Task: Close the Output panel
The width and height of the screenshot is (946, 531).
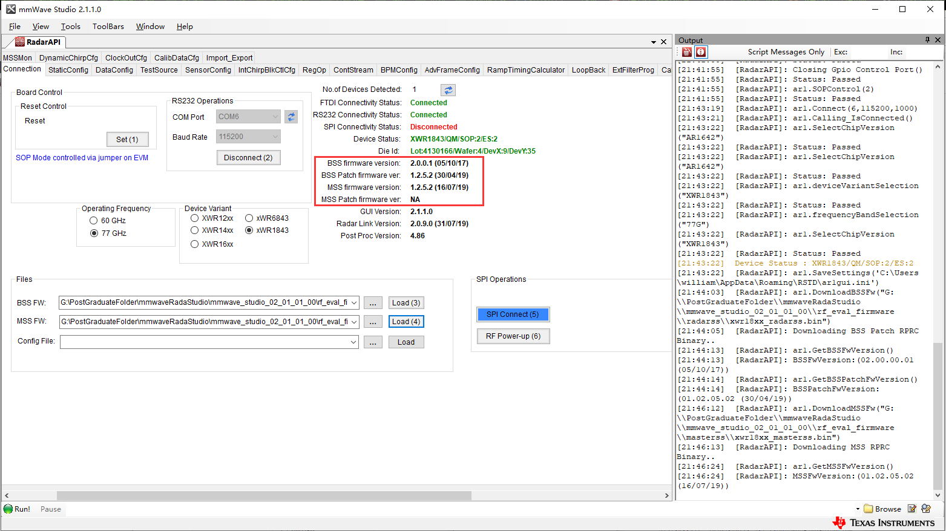Action: (938, 40)
